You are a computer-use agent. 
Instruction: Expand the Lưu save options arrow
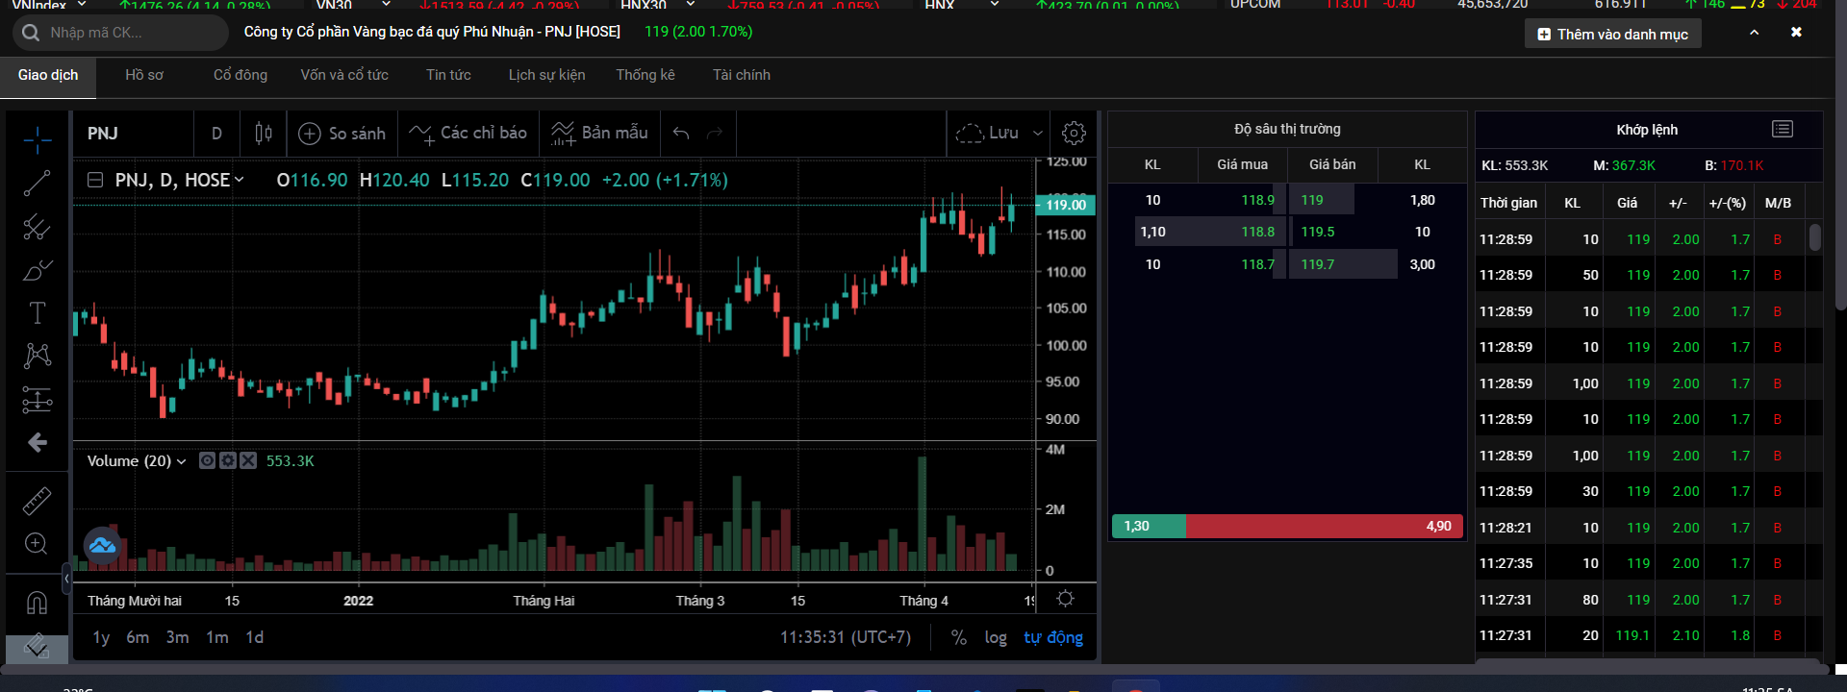(1037, 134)
